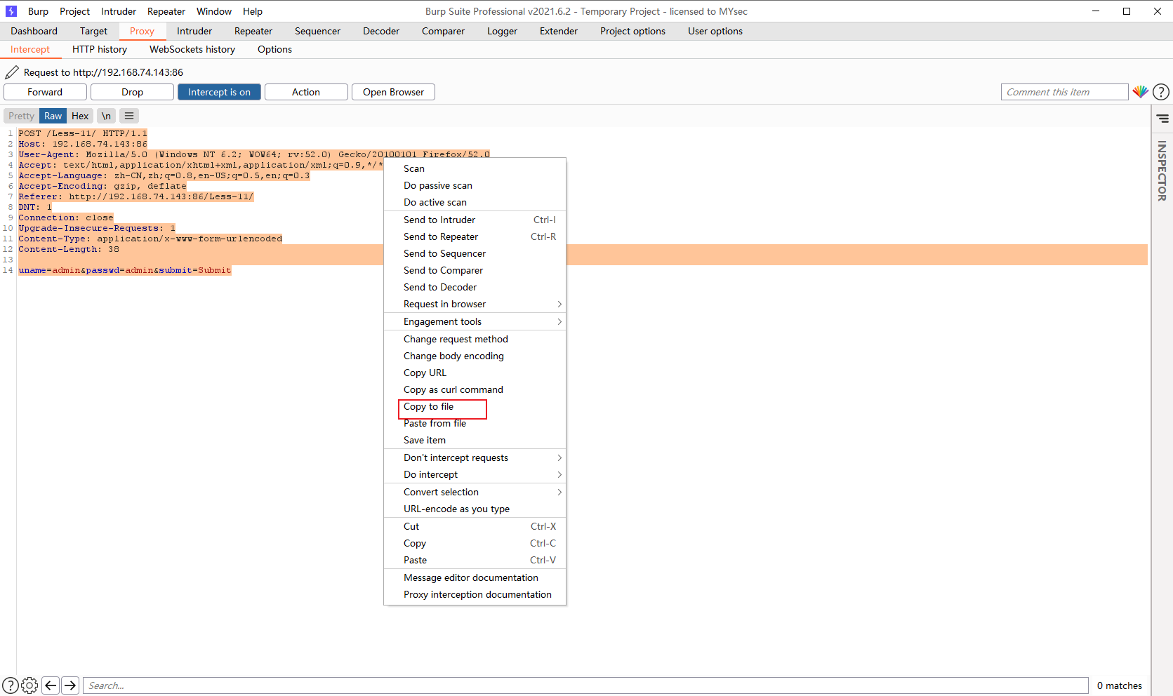
Task: Open User options tab
Action: point(715,31)
